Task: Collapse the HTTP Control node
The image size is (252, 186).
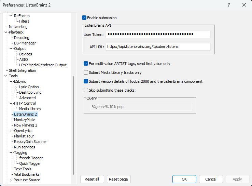Action: [x=11, y=103]
